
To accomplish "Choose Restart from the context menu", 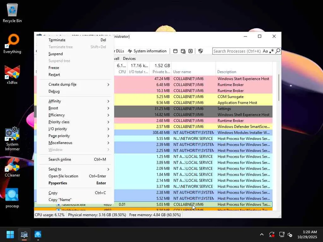I will (75, 75).
